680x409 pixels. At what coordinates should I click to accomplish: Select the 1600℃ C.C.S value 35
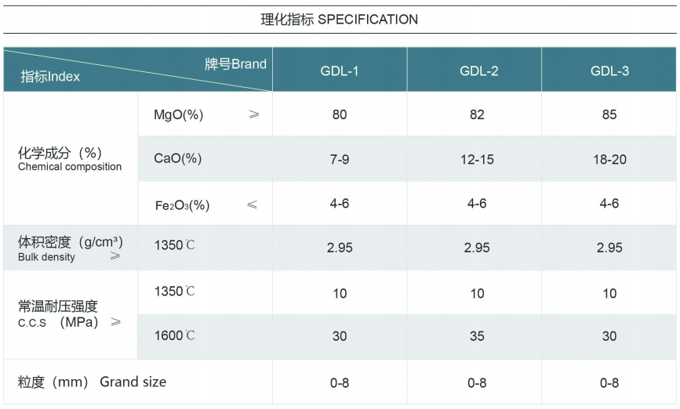477,337
